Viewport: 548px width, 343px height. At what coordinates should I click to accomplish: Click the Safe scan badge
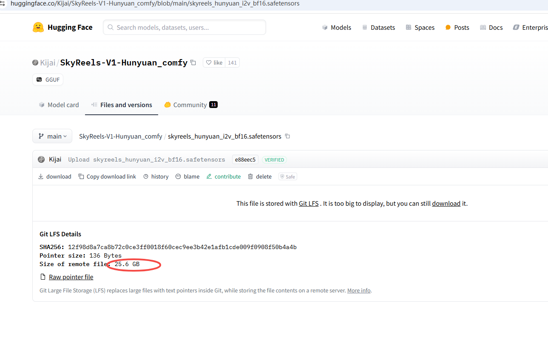pos(288,176)
